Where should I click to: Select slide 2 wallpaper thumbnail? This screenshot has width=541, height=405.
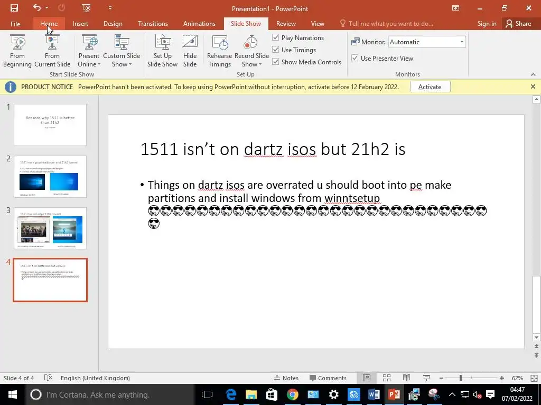(x=50, y=176)
